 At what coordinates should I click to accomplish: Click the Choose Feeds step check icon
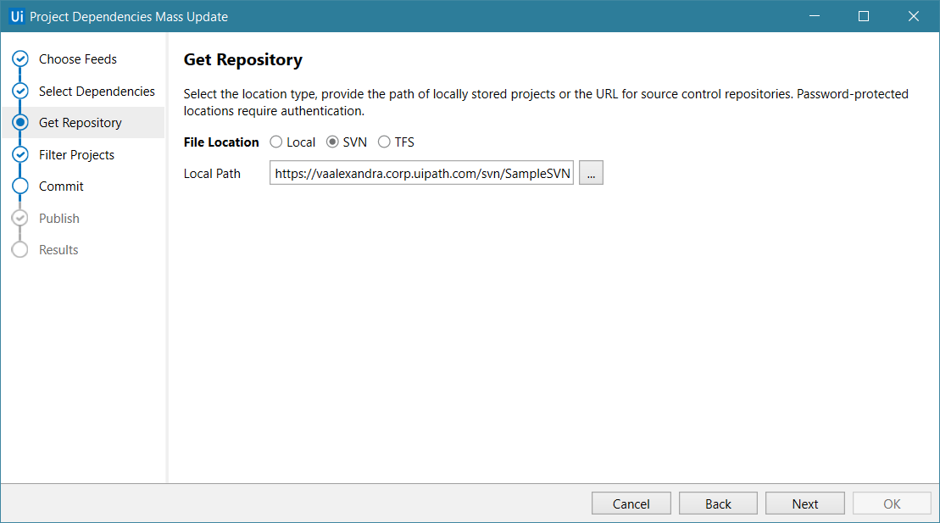point(20,58)
